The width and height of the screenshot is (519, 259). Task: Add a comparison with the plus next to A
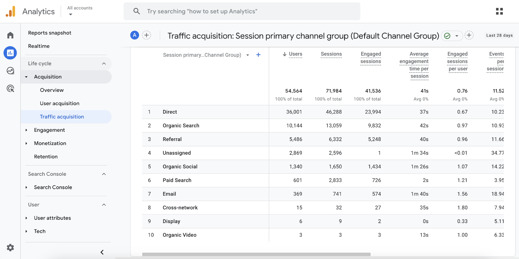coord(147,35)
